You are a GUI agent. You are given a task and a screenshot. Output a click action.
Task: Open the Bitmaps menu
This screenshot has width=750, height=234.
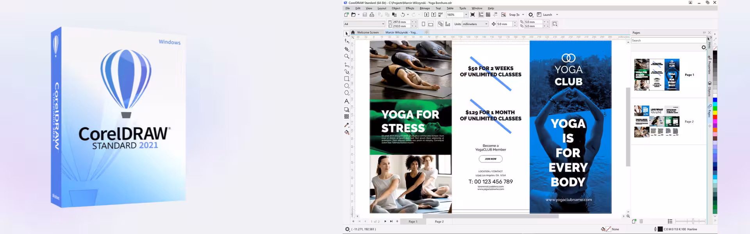pyautogui.click(x=425, y=8)
